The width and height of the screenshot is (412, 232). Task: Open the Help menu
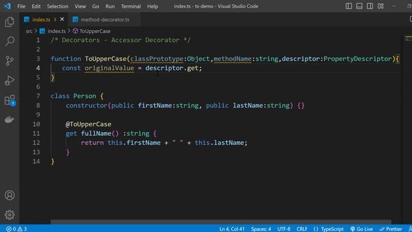[x=153, y=6]
